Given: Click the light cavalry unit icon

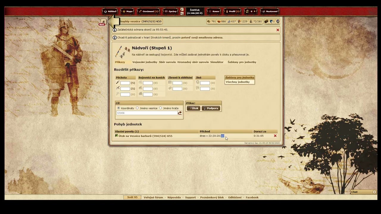Looking at the screenshot, I should (140, 88).
